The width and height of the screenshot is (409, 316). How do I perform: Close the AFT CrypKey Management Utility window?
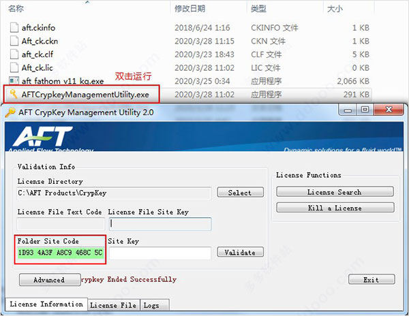click(389, 110)
